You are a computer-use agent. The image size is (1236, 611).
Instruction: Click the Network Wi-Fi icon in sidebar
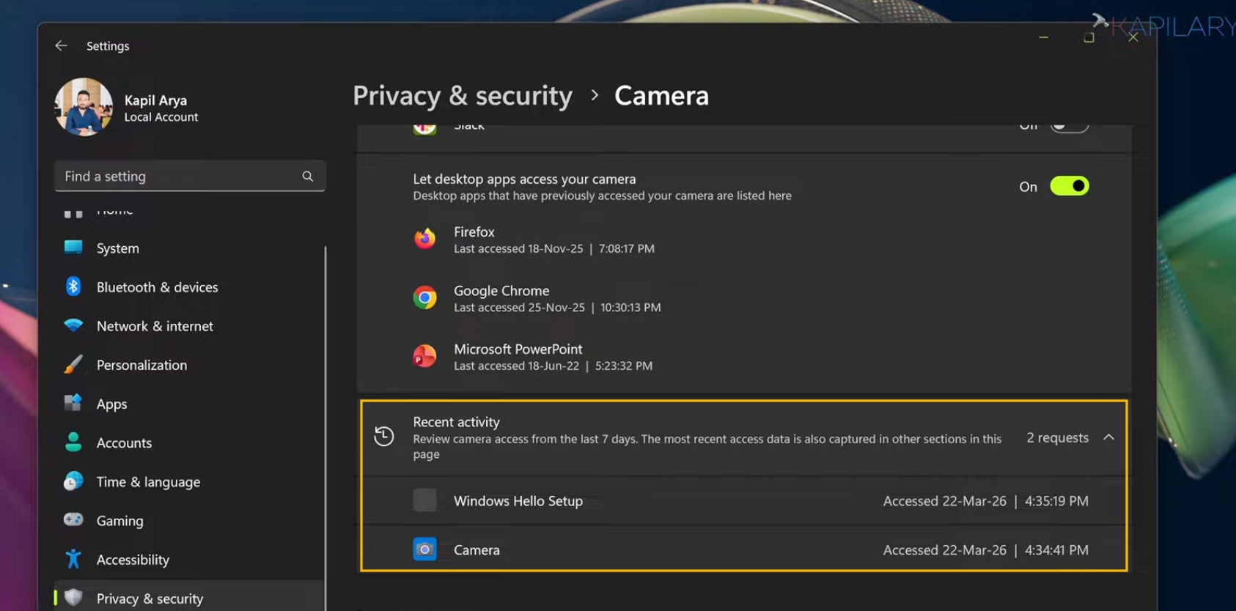click(x=73, y=325)
